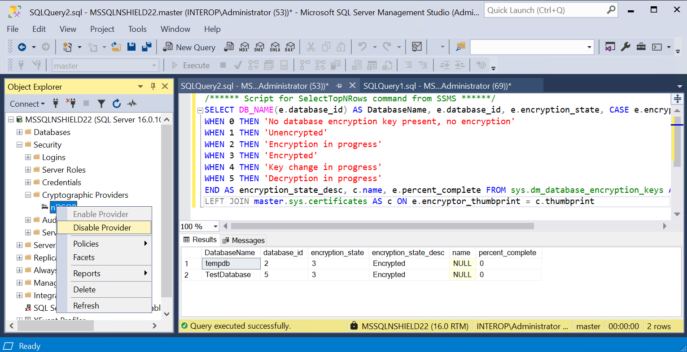Close the Object Explorer panel
687x352 pixels.
[x=165, y=86]
